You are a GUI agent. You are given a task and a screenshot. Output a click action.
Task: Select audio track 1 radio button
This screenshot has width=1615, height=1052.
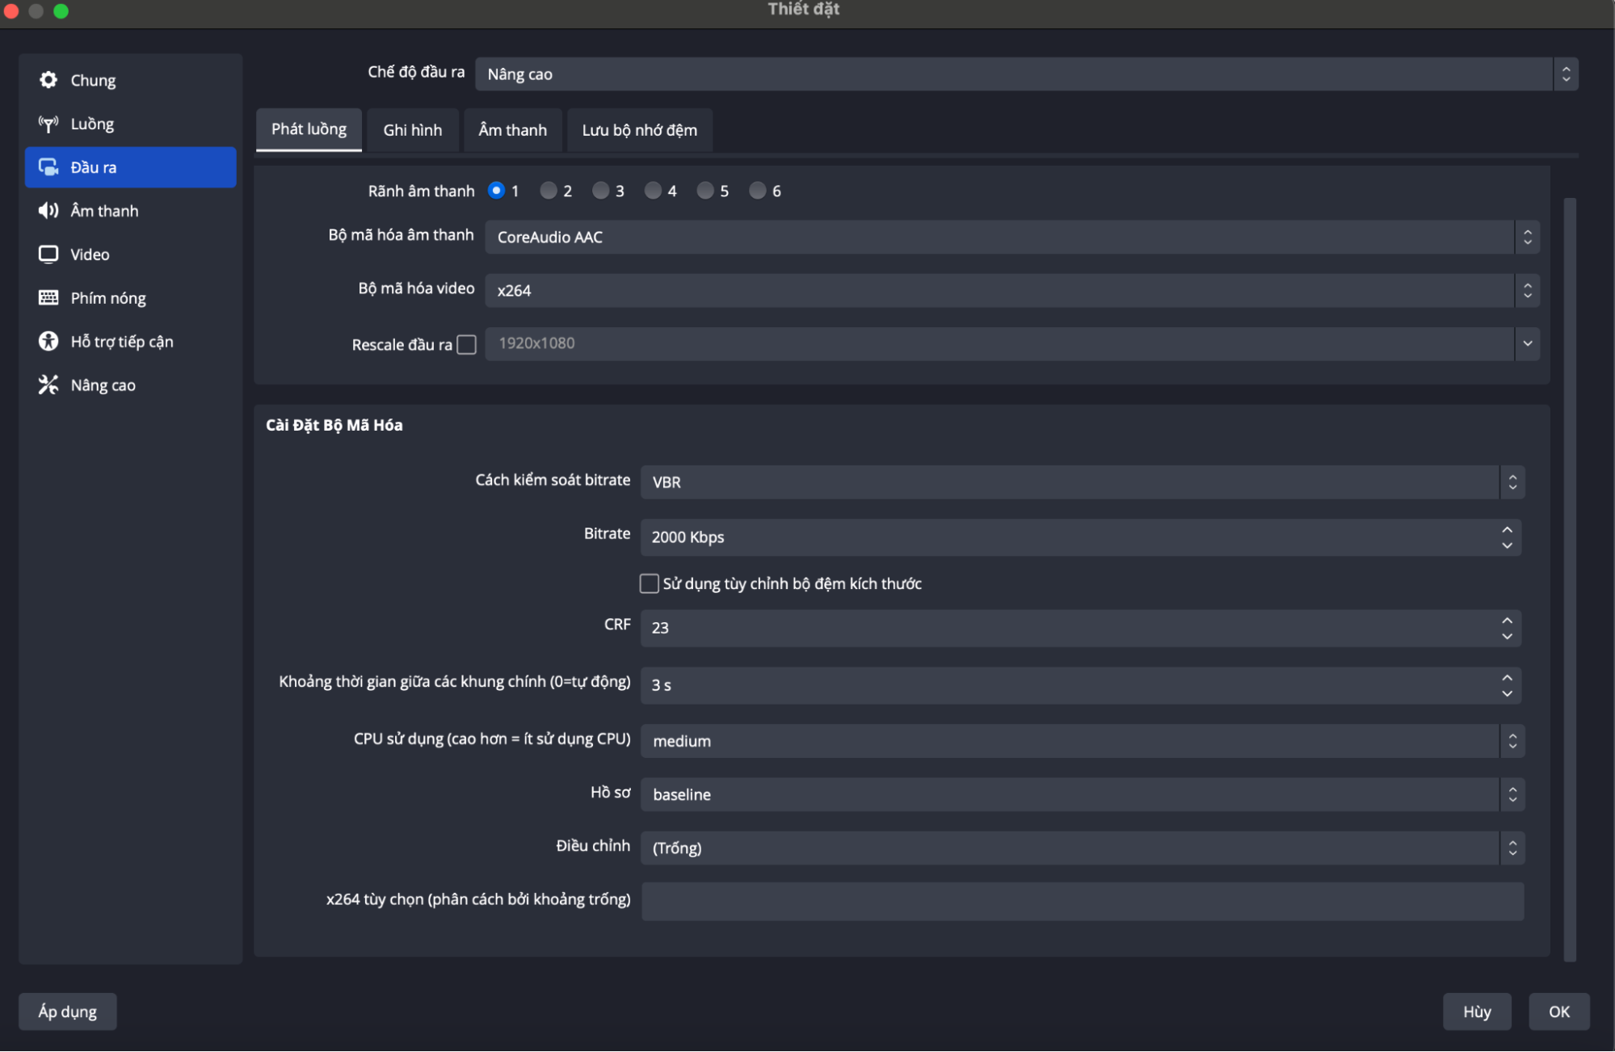(496, 191)
